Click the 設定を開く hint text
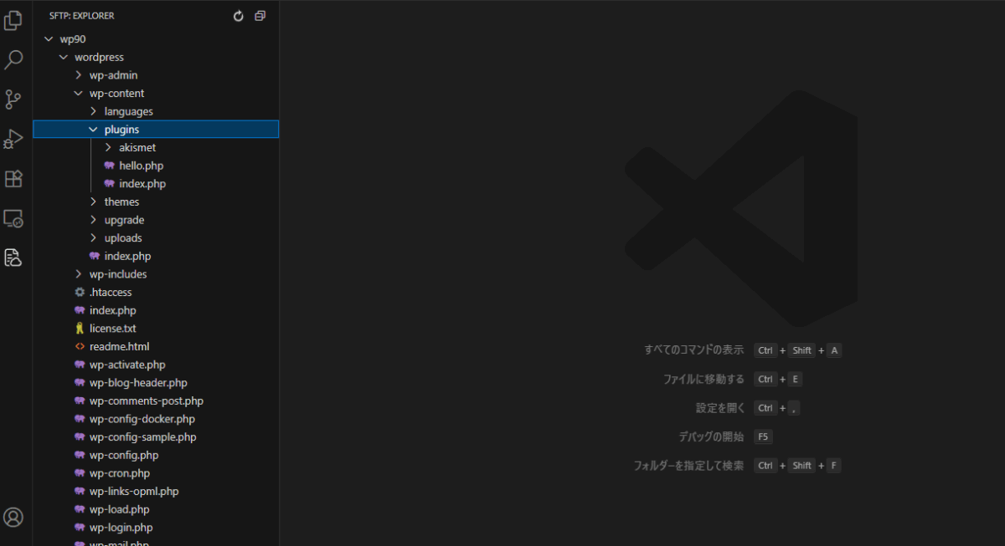 (x=720, y=408)
